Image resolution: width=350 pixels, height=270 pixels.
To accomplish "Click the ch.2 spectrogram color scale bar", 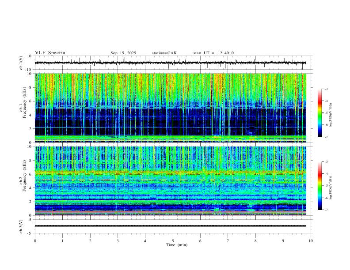I will tap(320, 186).
